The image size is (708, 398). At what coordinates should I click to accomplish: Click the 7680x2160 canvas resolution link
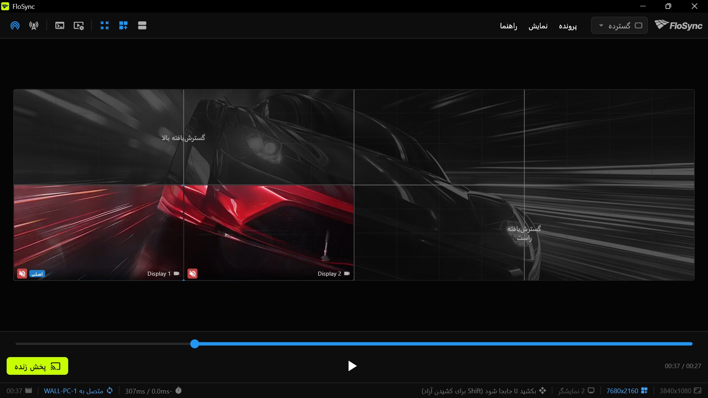(x=622, y=391)
